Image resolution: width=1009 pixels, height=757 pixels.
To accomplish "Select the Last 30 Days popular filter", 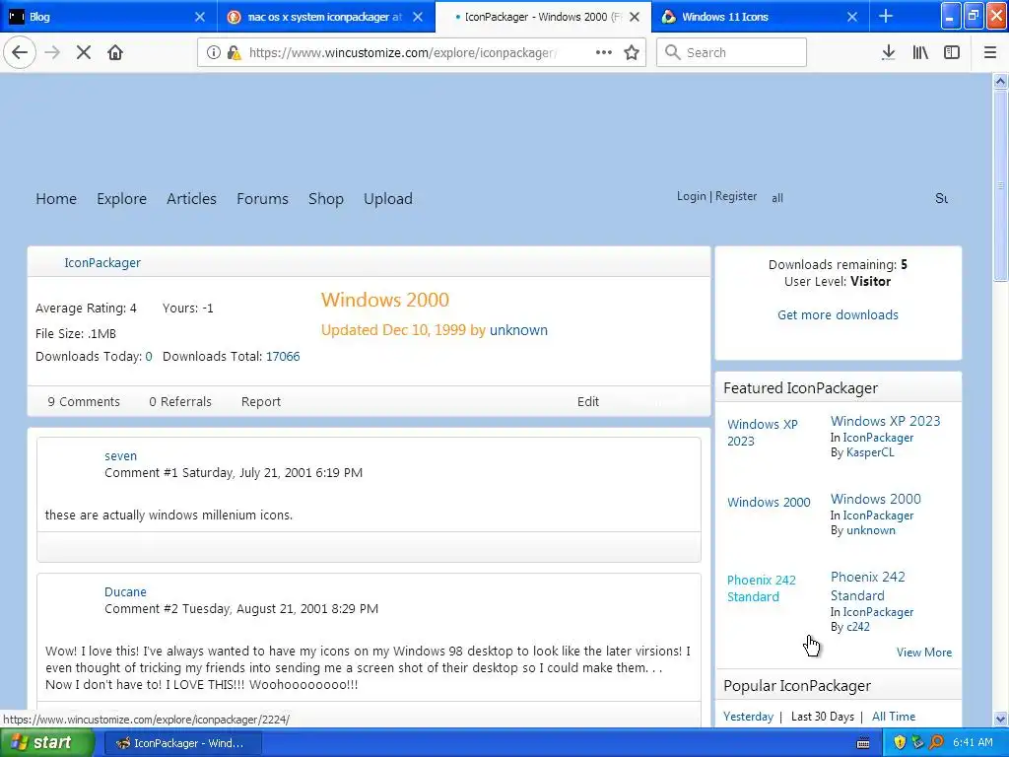I will [x=823, y=717].
